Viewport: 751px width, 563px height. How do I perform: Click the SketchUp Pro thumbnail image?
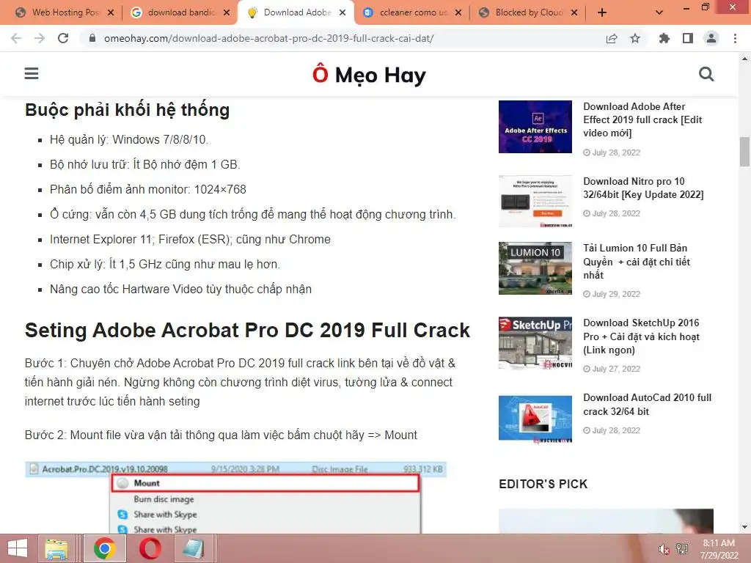click(535, 343)
